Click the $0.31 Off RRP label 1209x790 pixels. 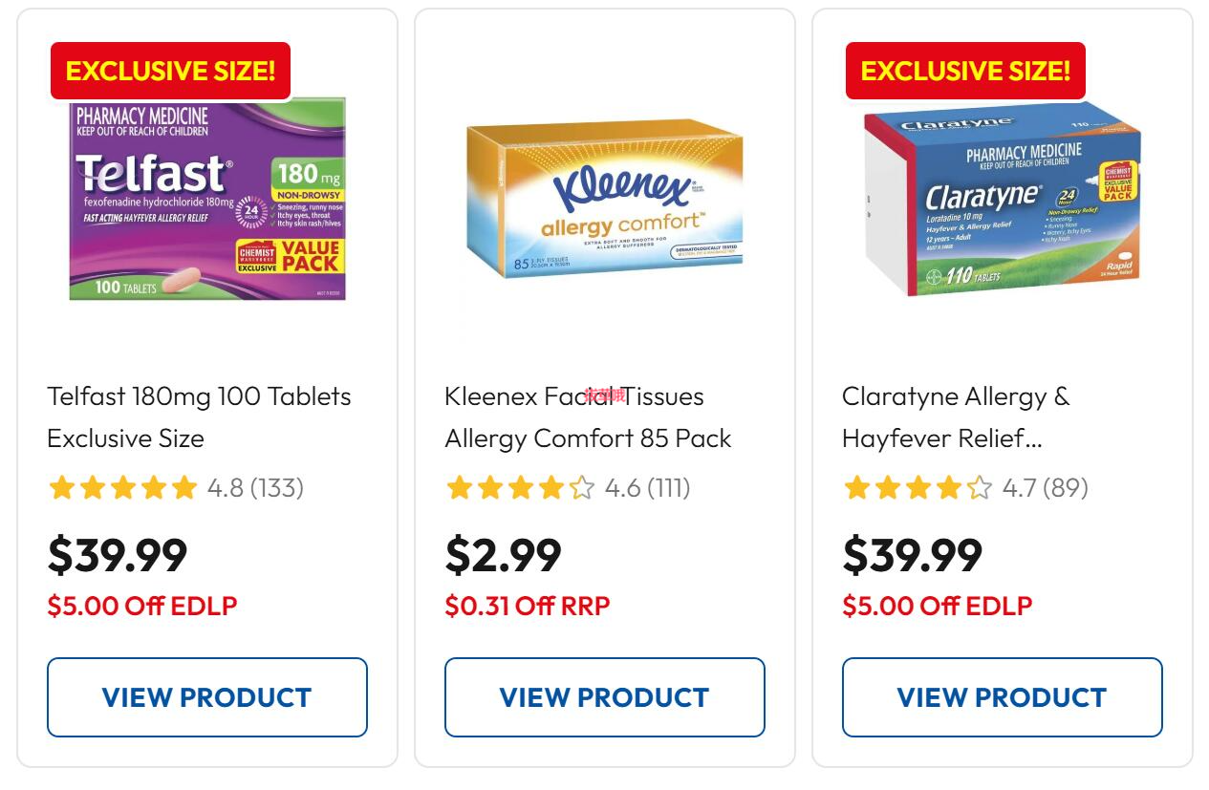pyautogui.click(x=528, y=606)
